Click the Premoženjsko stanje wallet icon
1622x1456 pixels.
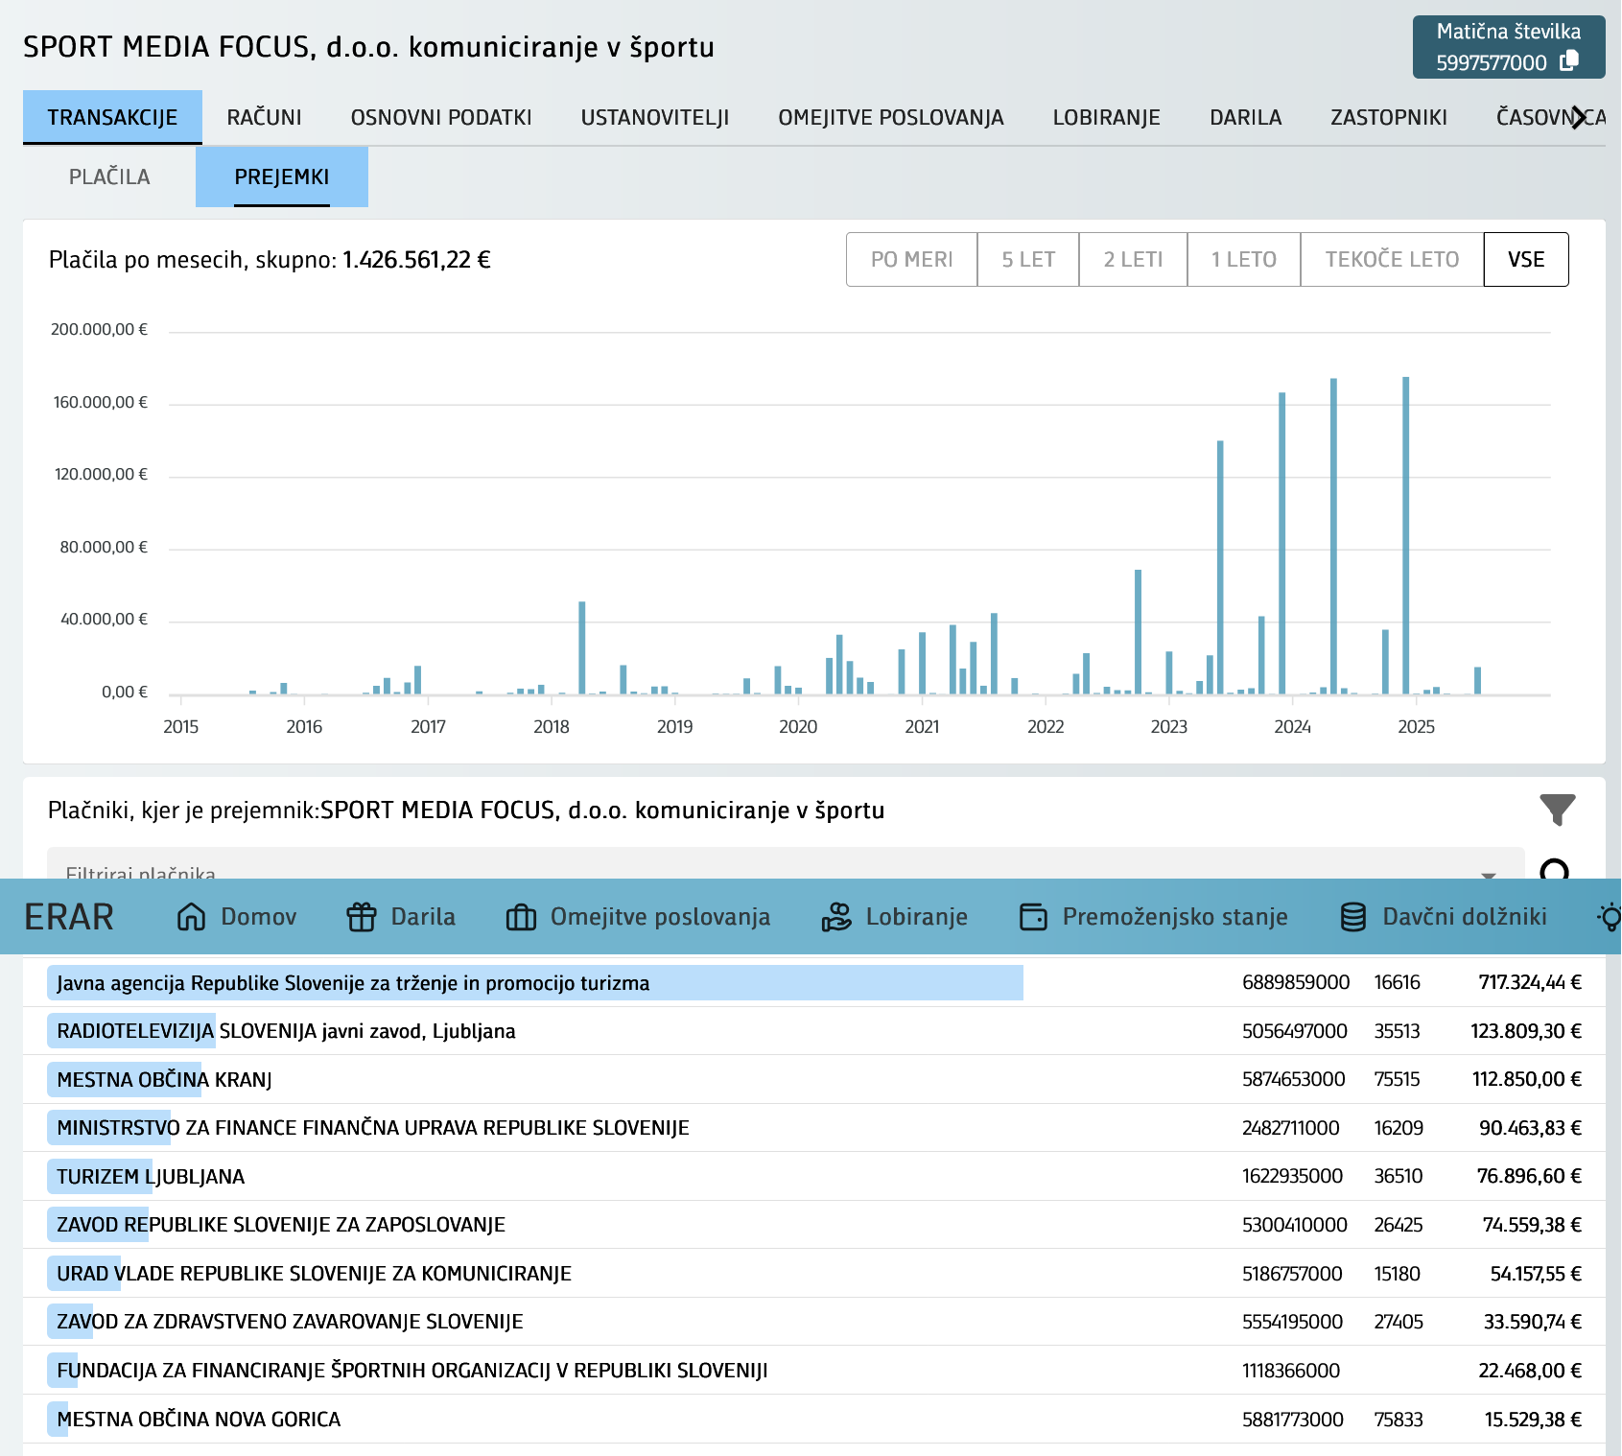tap(1033, 917)
